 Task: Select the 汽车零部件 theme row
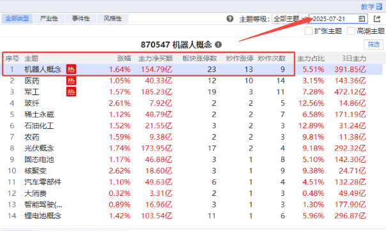click(x=191, y=182)
